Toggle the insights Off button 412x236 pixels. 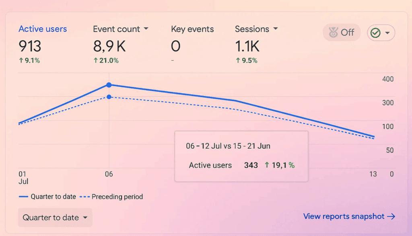pyautogui.click(x=341, y=32)
